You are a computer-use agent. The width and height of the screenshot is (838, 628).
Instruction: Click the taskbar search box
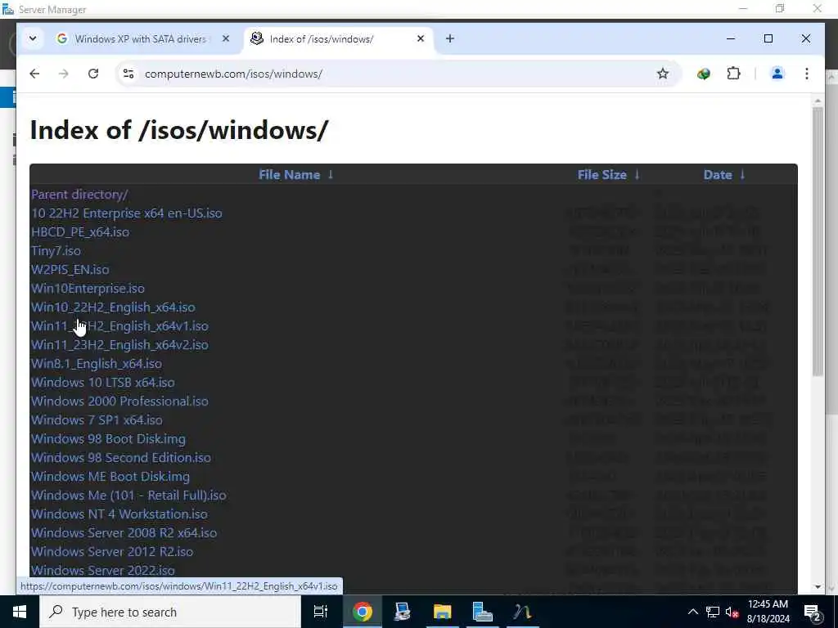(170, 612)
